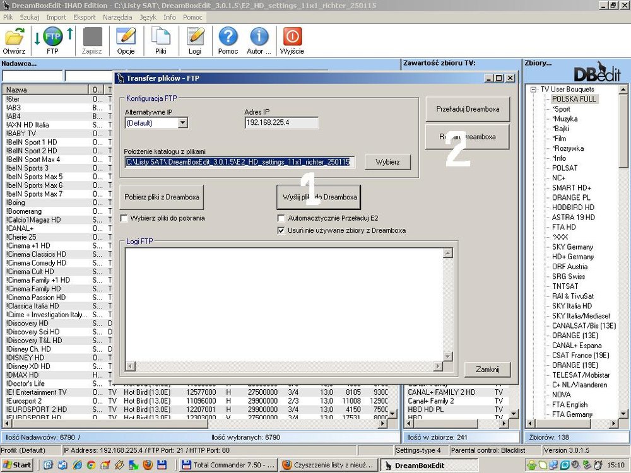
Task: Click the Autor info icon
Action: (x=259, y=38)
